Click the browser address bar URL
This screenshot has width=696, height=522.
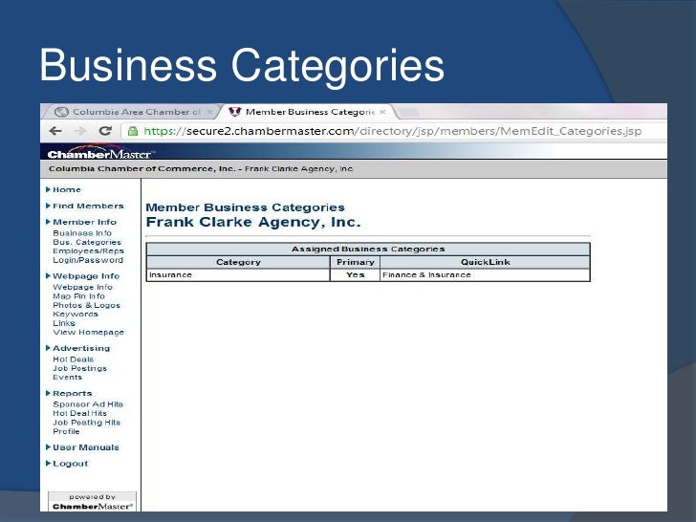[x=392, y=131]
